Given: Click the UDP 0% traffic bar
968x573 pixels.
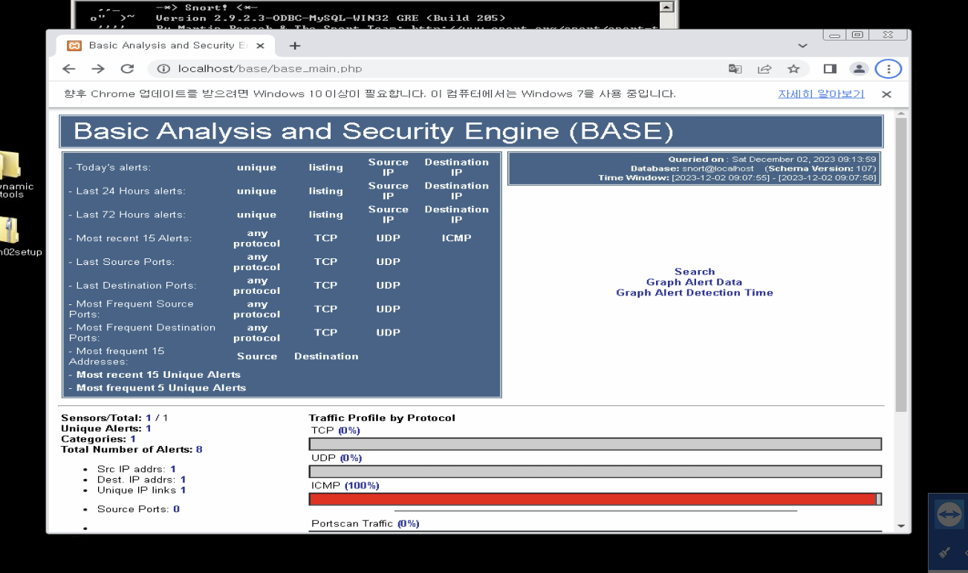Looking at the screenshot, I should coord(595,471).
